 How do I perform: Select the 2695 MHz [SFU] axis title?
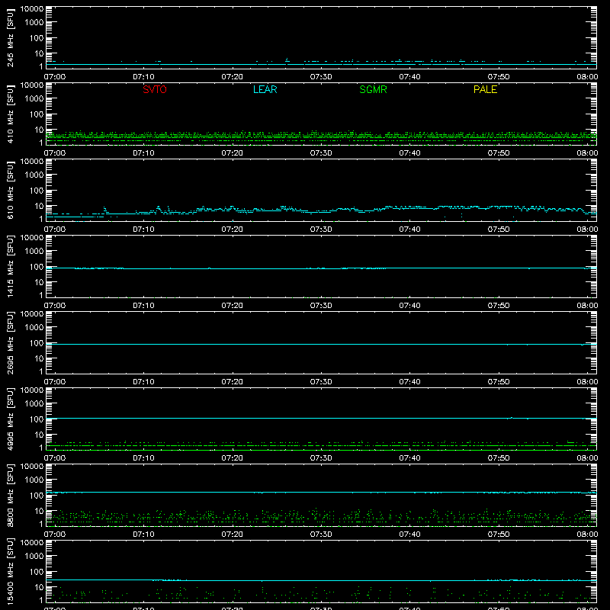click(x=10, y=343)
